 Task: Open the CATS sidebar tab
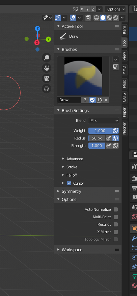(124, 98)
